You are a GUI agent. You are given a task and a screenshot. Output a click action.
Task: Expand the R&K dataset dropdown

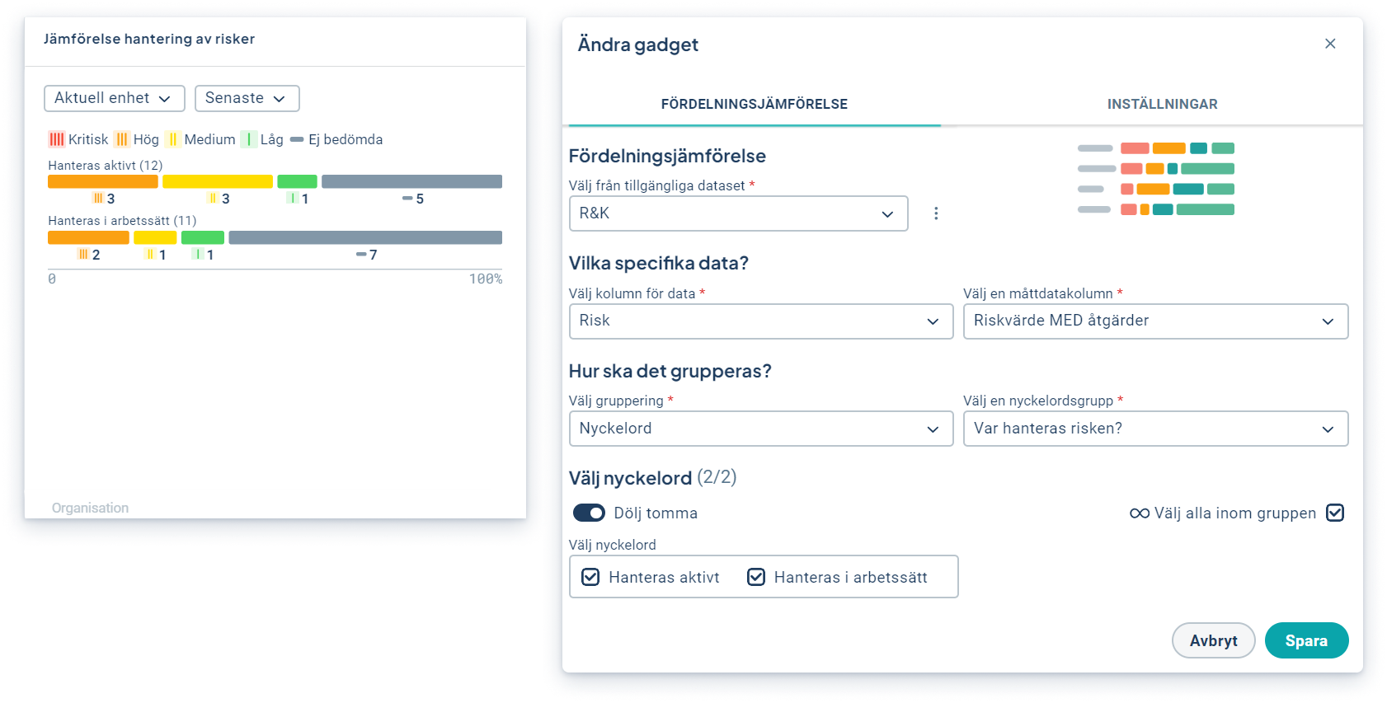click(738, 213)
